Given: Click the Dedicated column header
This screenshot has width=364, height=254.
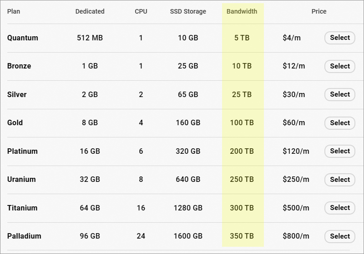Looking at the screenshot, I should (x=90, y=11).
